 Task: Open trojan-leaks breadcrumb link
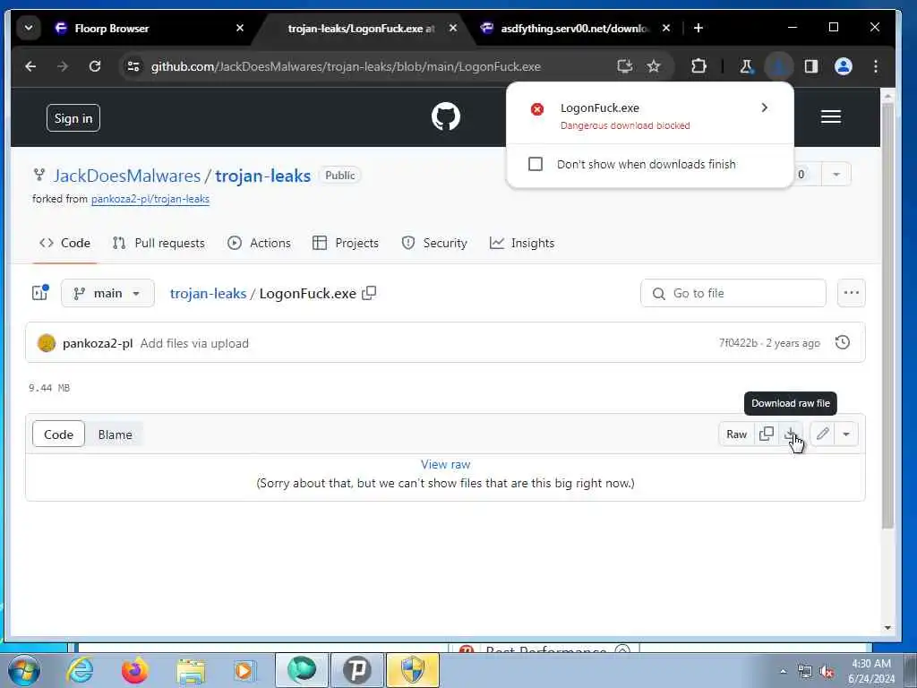point(208,293)
